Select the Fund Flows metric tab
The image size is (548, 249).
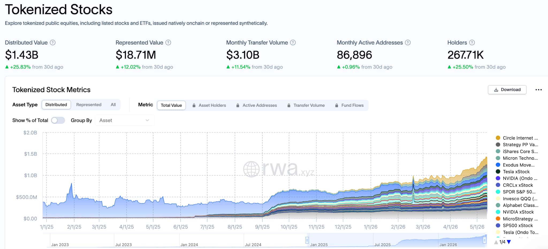[x=349, y=105]
